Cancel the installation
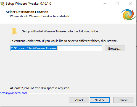137x107 pixels. click(x=123, y=100)
